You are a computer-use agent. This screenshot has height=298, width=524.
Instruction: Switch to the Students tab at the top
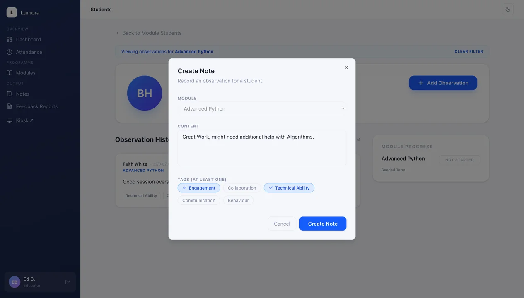click(101, 9)
